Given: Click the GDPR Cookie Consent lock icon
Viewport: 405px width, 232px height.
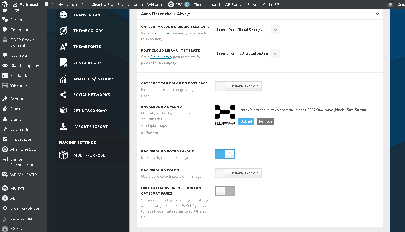Looking at the screenshot, I should (x=5, y=40).
